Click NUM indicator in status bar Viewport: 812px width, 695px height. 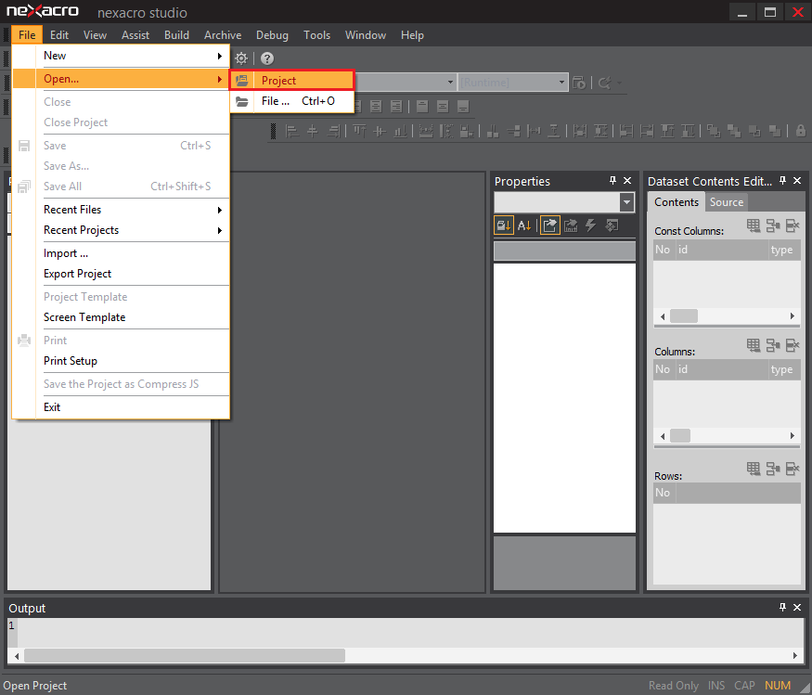tap(778, 685)
